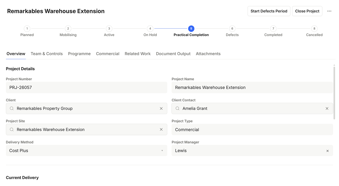This screenshot has width=339, height=186.
Task: Click the Cancelled stage label
Action: click(314, 35)
